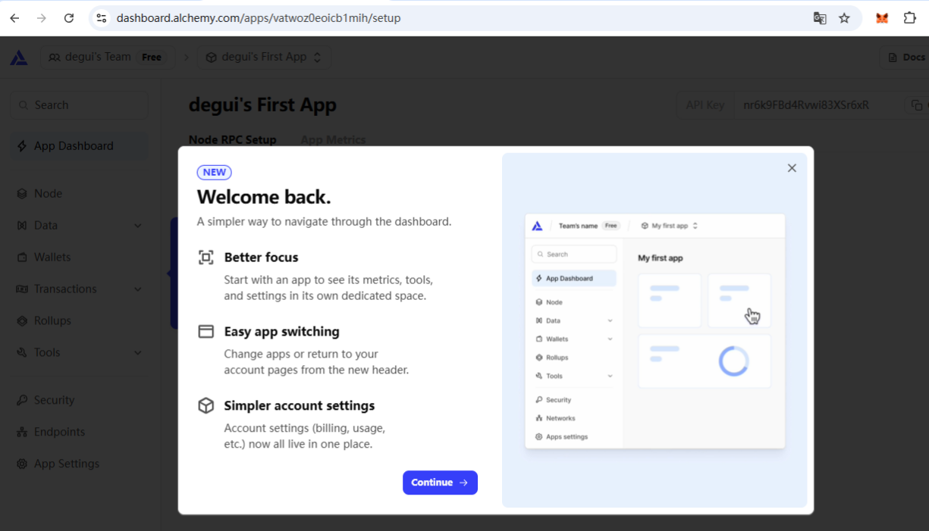Screen dimensions: 929x531
Task: Open degui's First App switcher
Action: pyautogui.click(x=264, y=58)
